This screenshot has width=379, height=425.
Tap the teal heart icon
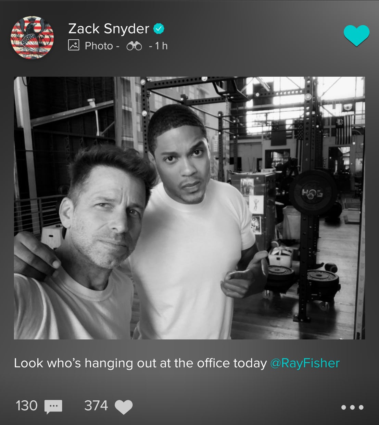coord(356,35)
